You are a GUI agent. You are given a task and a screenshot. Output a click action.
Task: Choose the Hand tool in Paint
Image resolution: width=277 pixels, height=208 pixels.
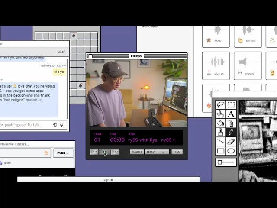click(220, 114)
